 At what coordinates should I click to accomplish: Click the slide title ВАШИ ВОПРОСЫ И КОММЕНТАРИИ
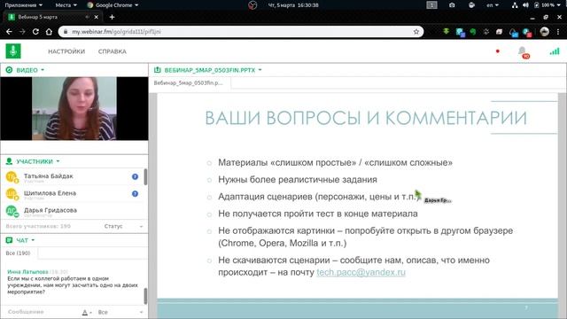(x=366, y=118)
